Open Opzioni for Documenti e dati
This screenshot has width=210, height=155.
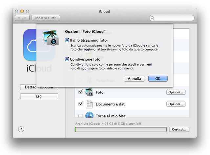tap(176, 104)
